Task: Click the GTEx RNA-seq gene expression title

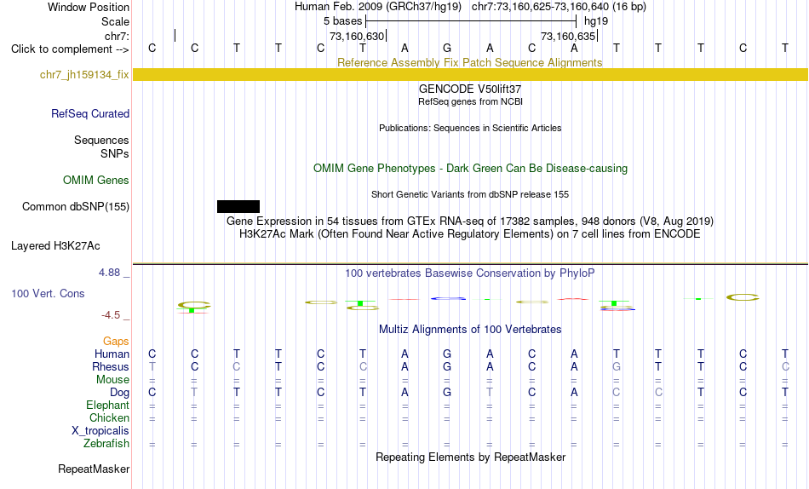Action: [470, 221]
